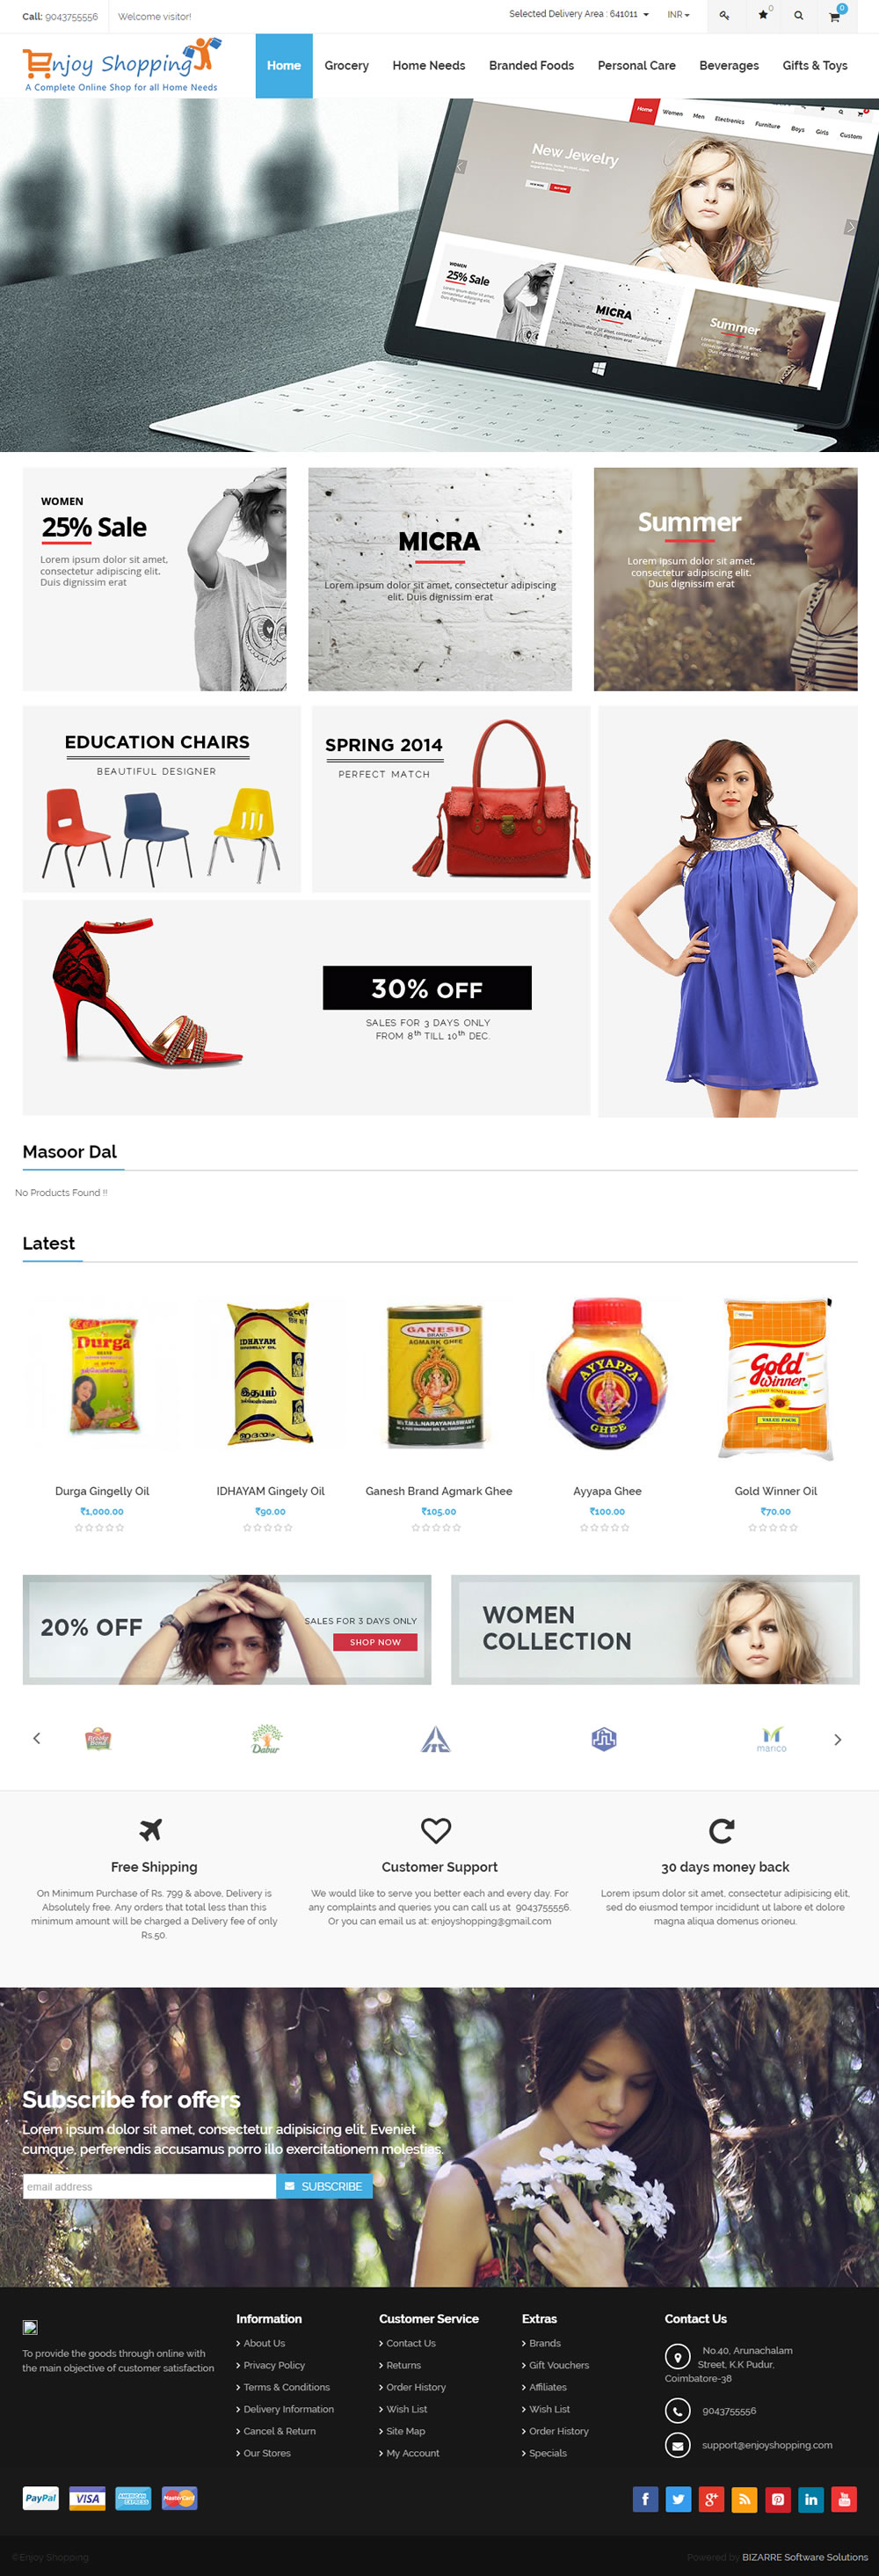Screen dimensions: 879x2576
Task: Click the email address input field
Action: click(x=149, y=2186)
